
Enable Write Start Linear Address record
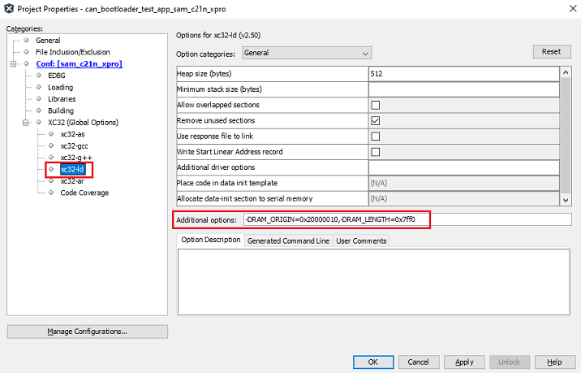click(x=375, y=151)
